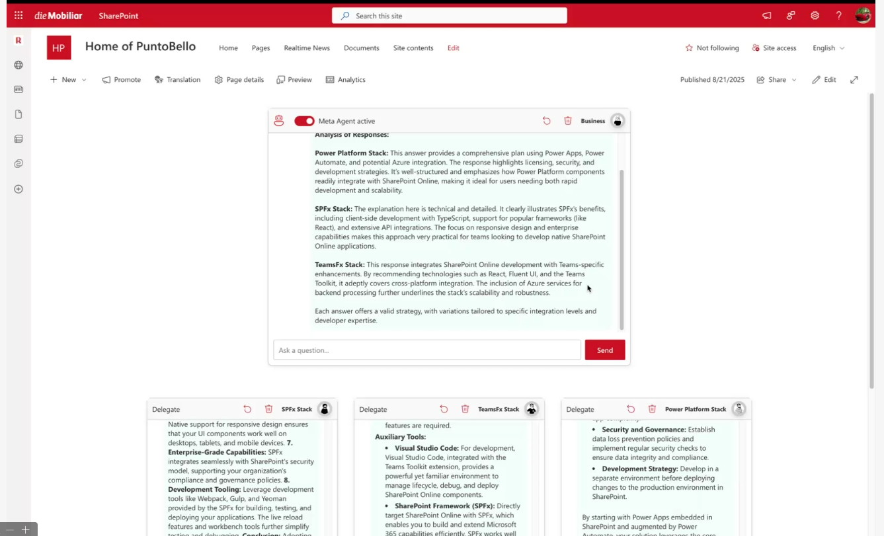The image size is (884, 536).
Task: Open the app launcher waffle icon
Action: pos(19,16)
